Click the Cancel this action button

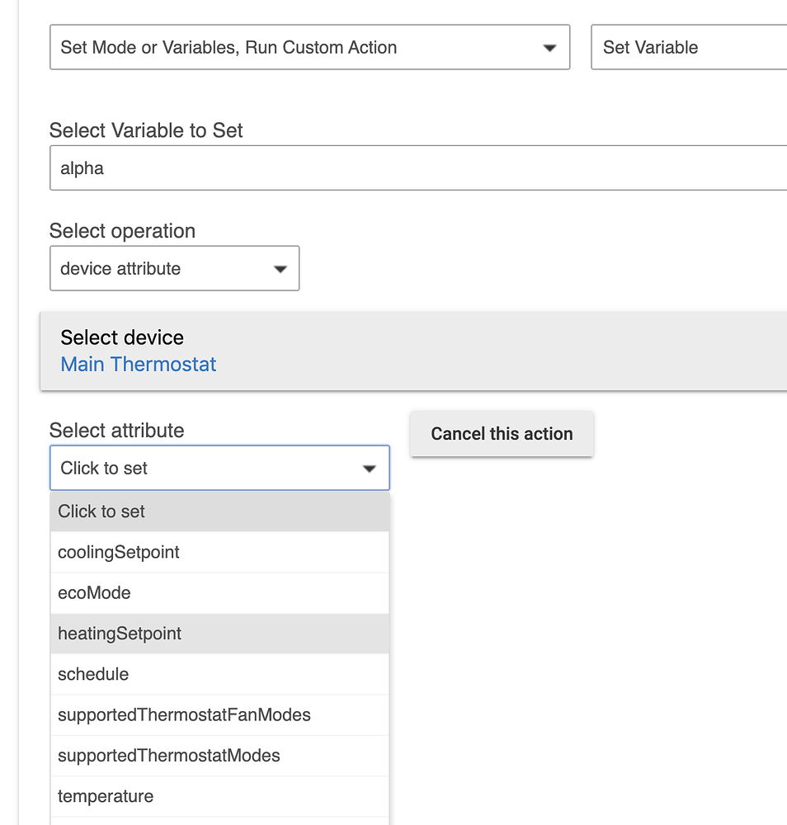[502, 434]
